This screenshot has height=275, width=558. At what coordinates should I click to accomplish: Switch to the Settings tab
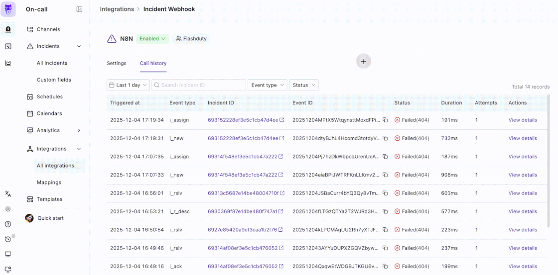pos(117,63)
